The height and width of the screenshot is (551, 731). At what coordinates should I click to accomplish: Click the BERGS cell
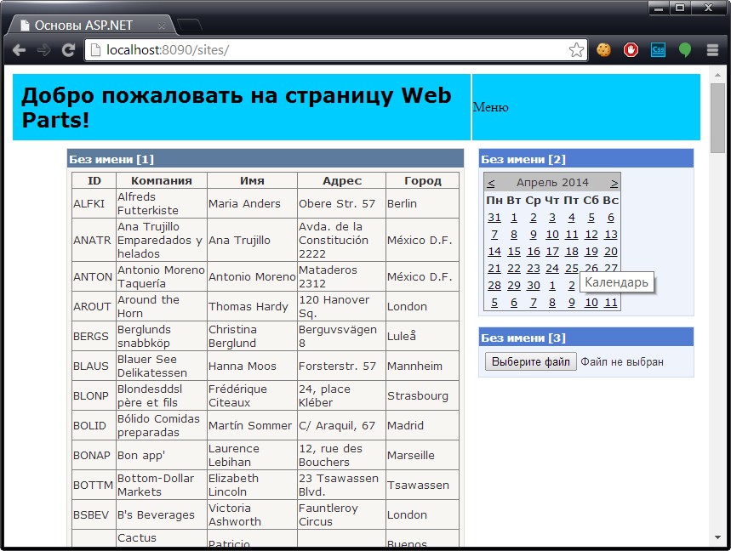94,336
